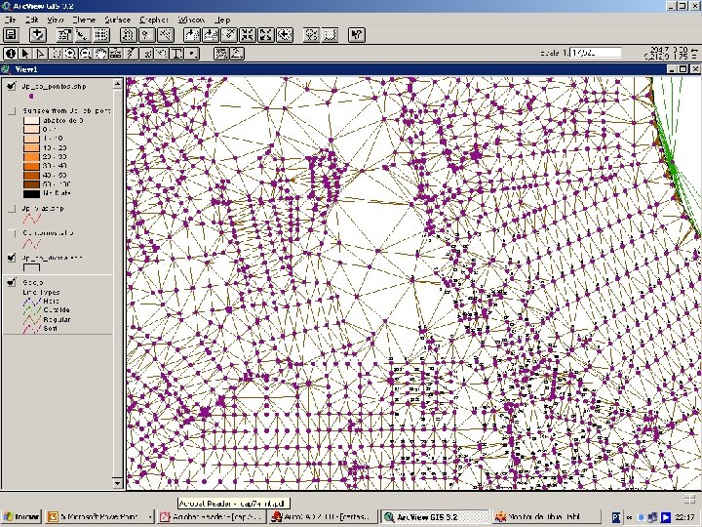This screenshot has height=527, width=702.
Task: Click the Open Theme Table icon
Action: coord(101,34)
